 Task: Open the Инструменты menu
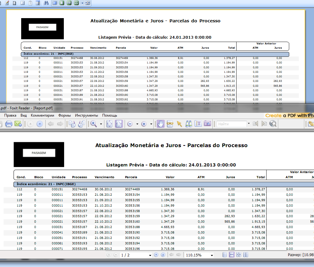click(87, 115)
